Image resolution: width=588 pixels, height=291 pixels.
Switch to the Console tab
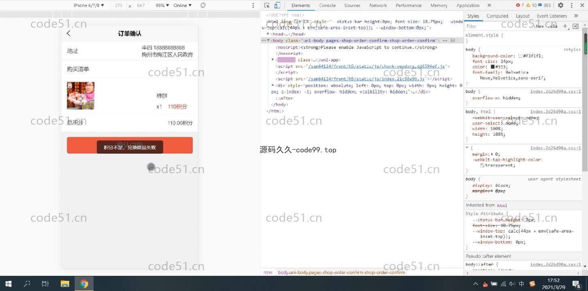pos(327,5)
